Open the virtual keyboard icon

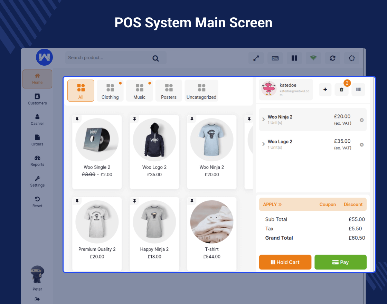point(275,58)
